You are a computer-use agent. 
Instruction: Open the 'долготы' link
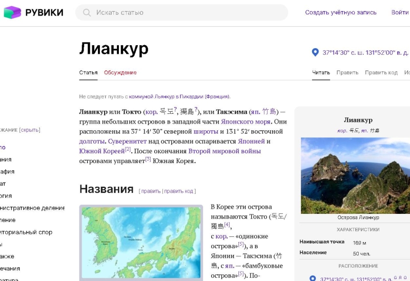click(x=92, y=142)
